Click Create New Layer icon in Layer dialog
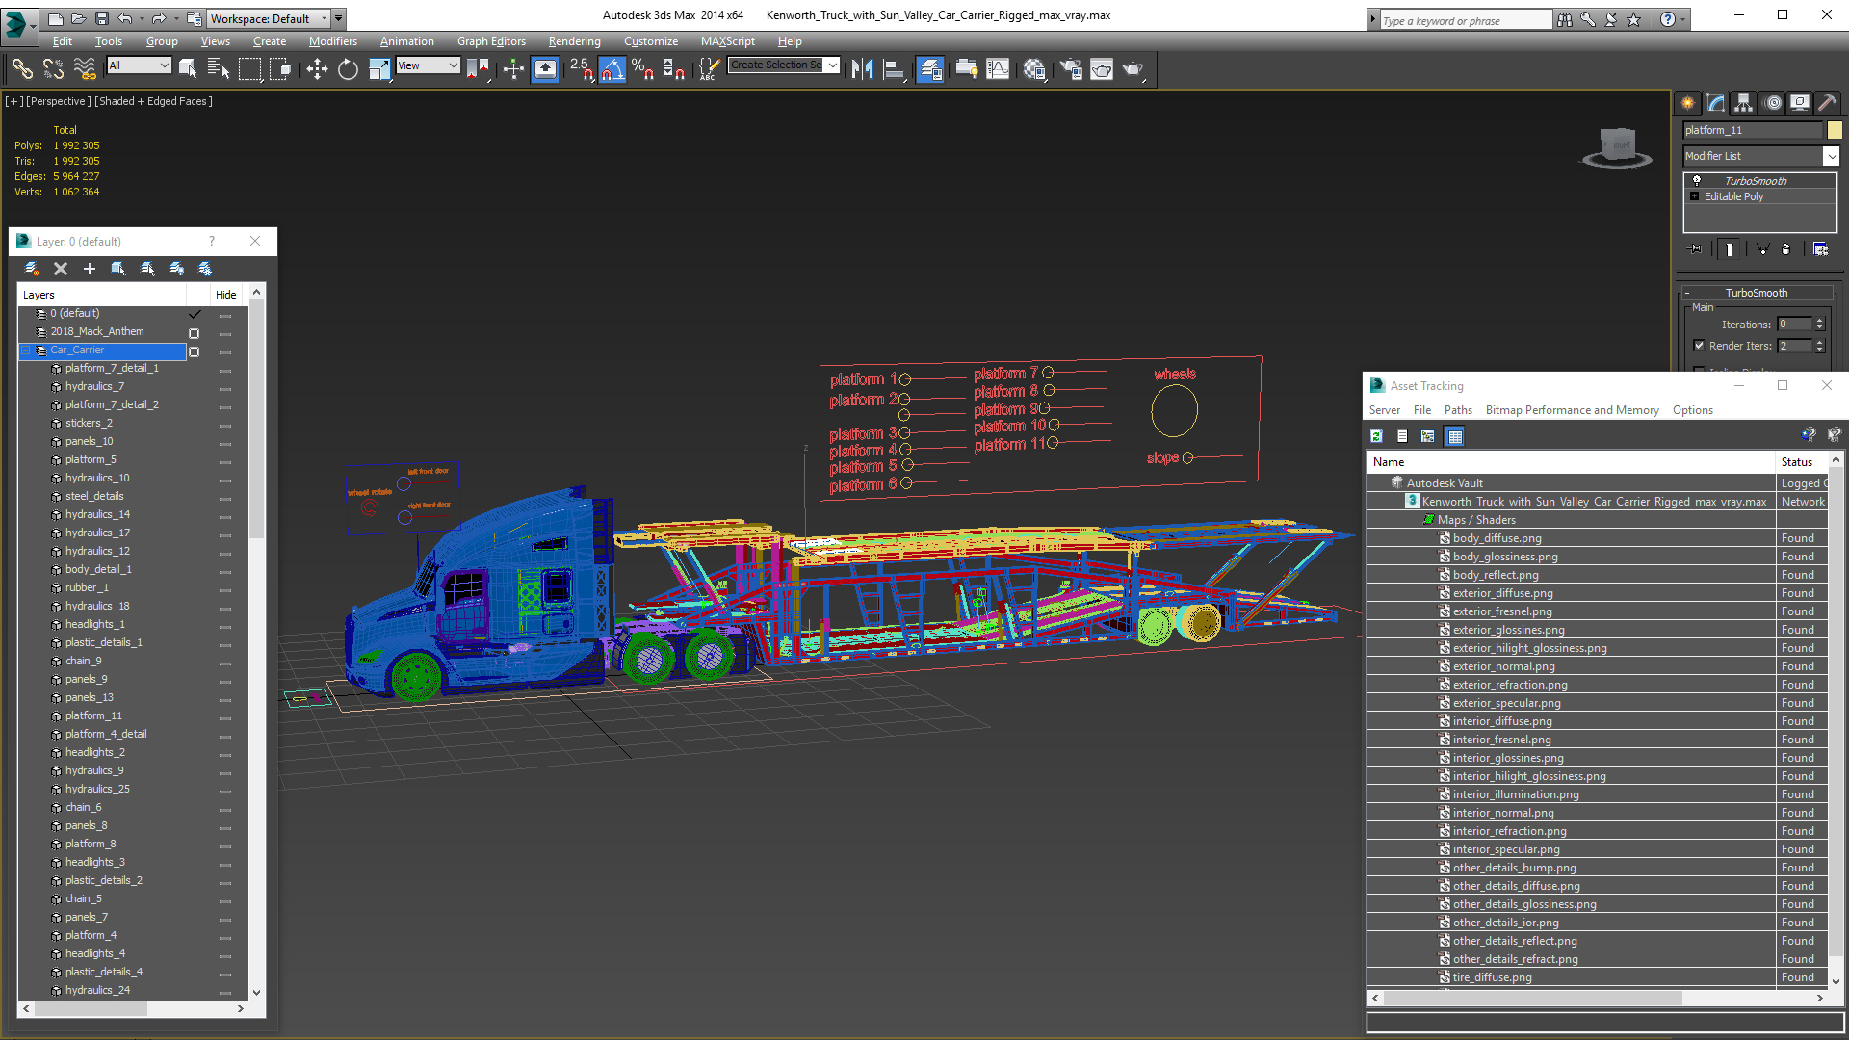Screen dimensions: 1849x1040 [32, 269]
